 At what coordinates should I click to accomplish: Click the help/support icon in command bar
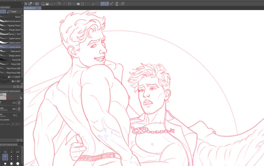[123, 4]
